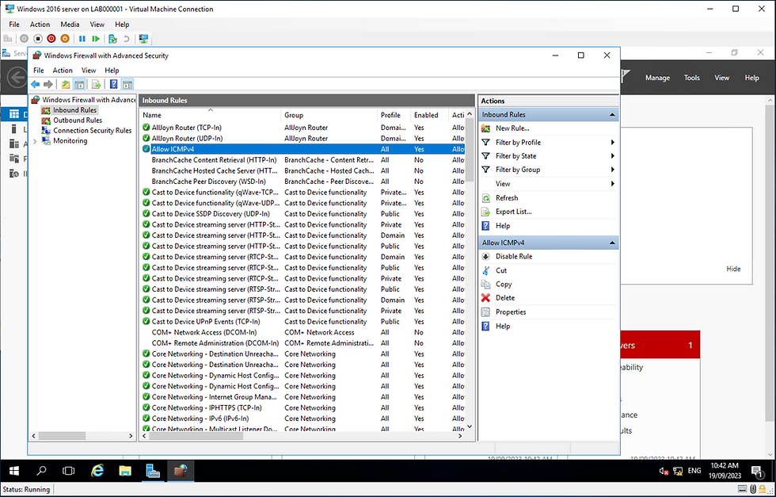
Task: Click the Up One Level folder icon
Action: pos(65,84)
